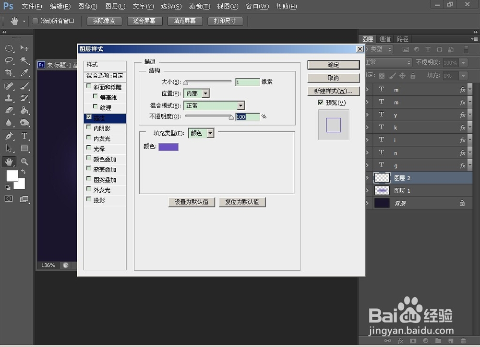
Task: Enable Inner Glow (内发光) checkbox
Action: coord(89,138)
